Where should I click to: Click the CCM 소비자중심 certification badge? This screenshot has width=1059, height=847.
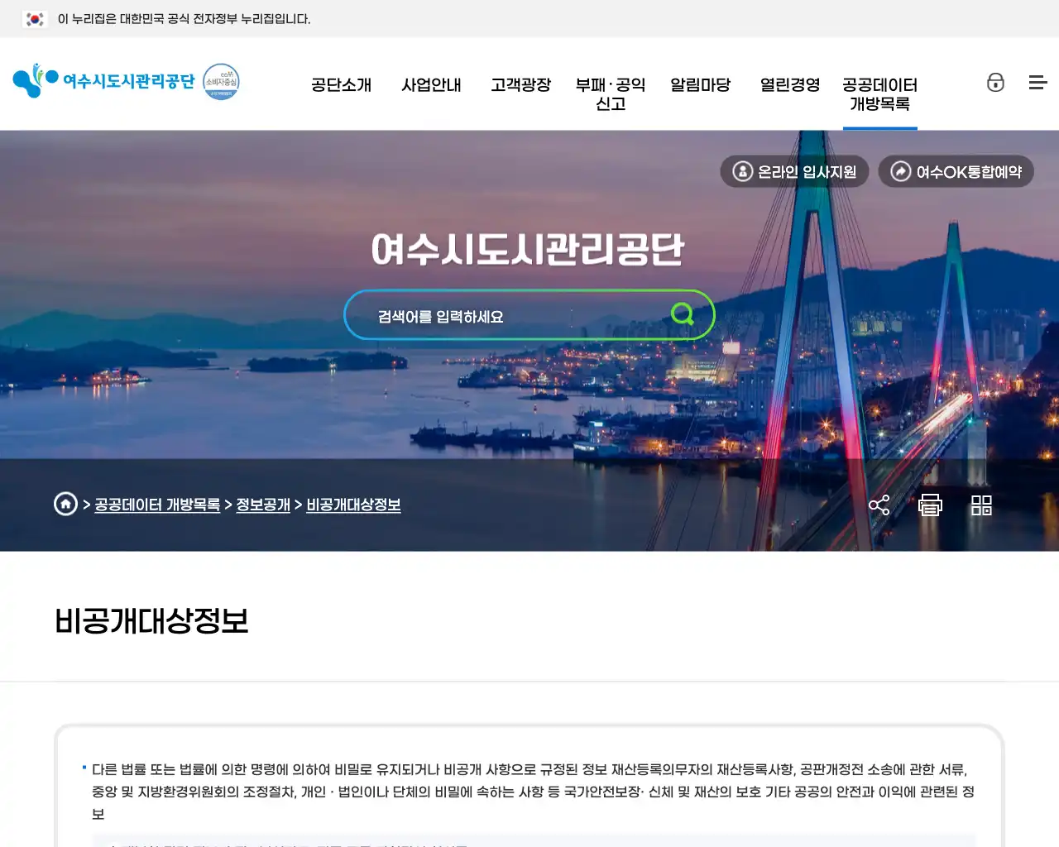(x=221, y=82)
